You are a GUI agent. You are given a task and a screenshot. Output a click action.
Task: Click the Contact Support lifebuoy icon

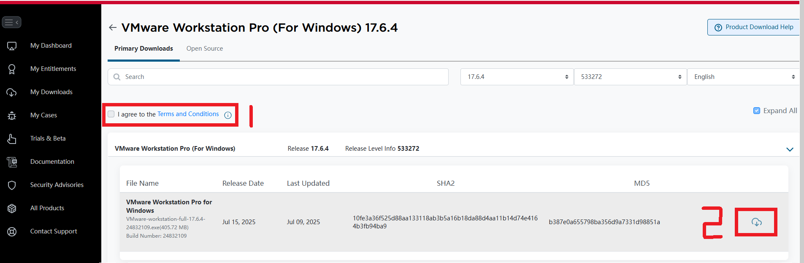click(x=12, y=232)
